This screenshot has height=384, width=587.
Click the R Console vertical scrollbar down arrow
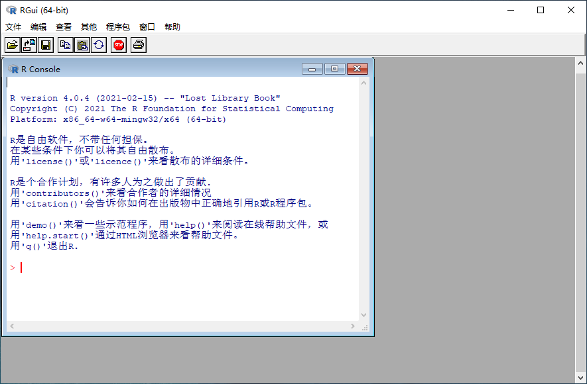pyautogui.click(x=363, y=315)
